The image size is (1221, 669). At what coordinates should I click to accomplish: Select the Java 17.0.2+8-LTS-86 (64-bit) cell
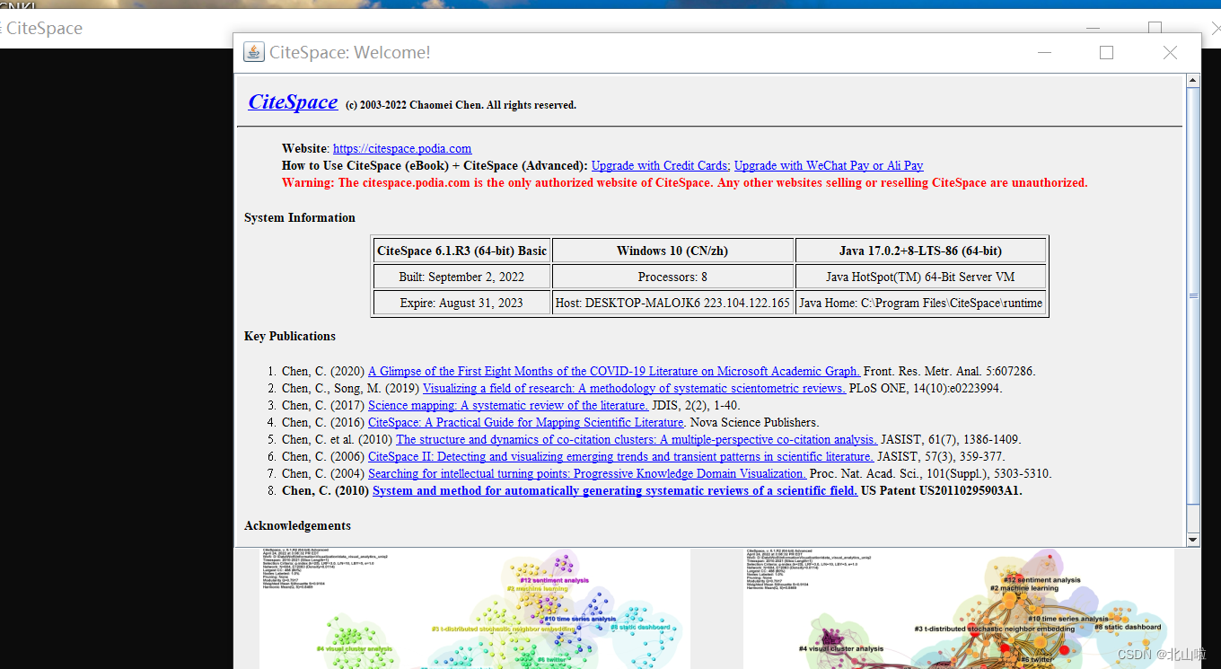click(x=921, y=251)
